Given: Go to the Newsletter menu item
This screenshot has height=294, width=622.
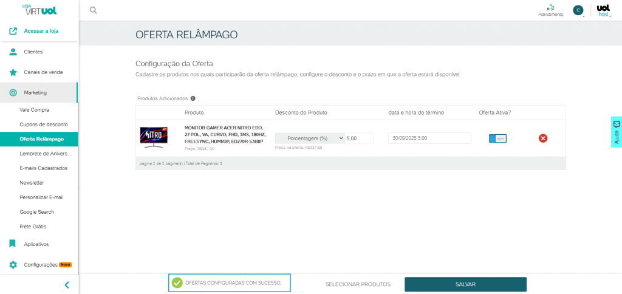Looking at the screenshot, I should point(32,183).
